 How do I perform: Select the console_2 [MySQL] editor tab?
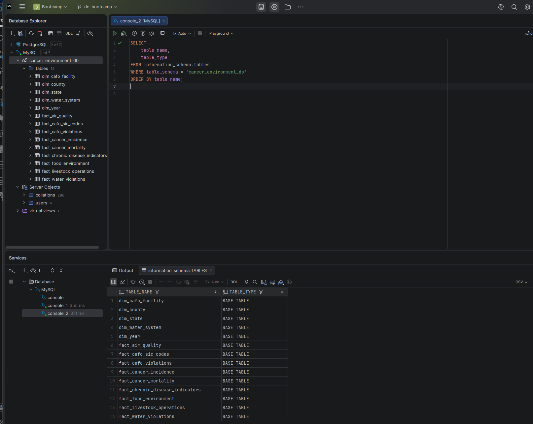click(x=140, y=21)
